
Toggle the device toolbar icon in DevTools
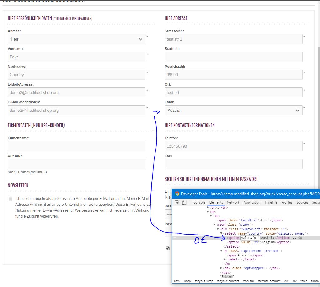click(x=184, y=202)
